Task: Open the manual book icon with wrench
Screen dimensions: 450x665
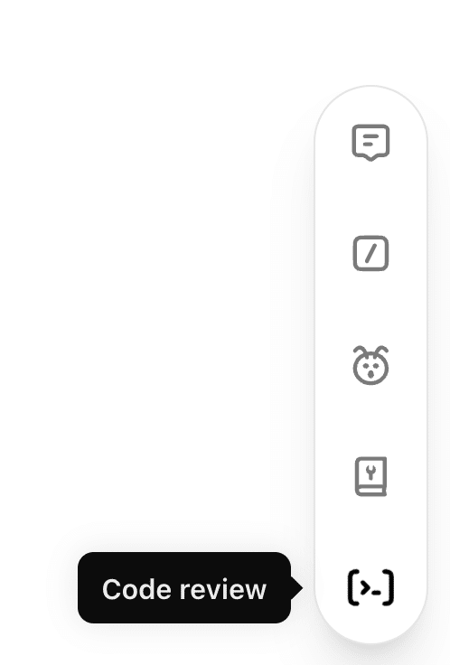Action: (370, 476)
